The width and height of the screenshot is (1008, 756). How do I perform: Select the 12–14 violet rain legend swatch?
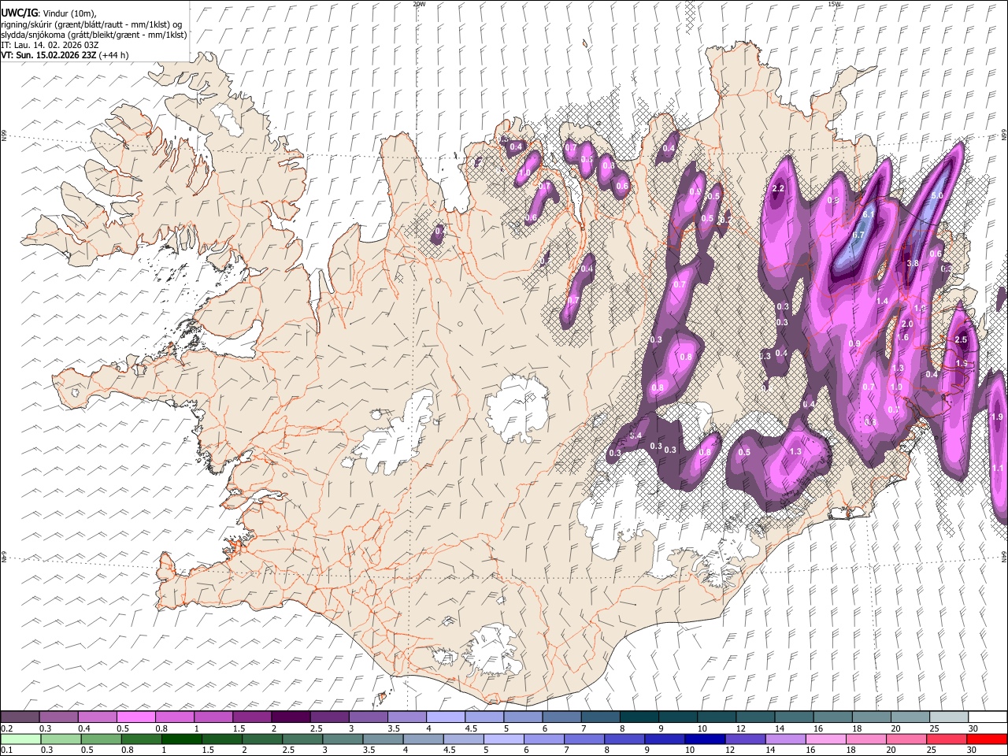pyautogui.click(x=745, y=739)
